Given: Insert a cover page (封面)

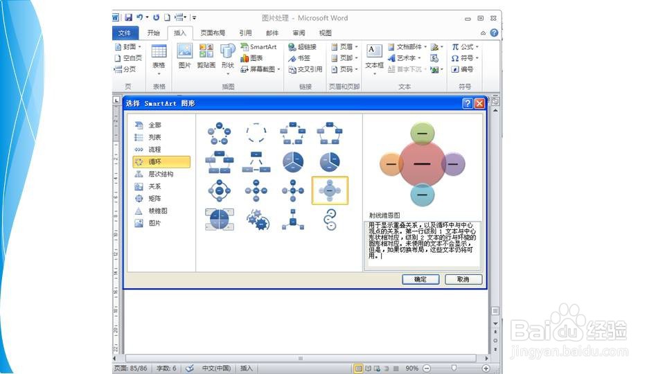Looking at the screenshot, I should (x=128, y=46).
